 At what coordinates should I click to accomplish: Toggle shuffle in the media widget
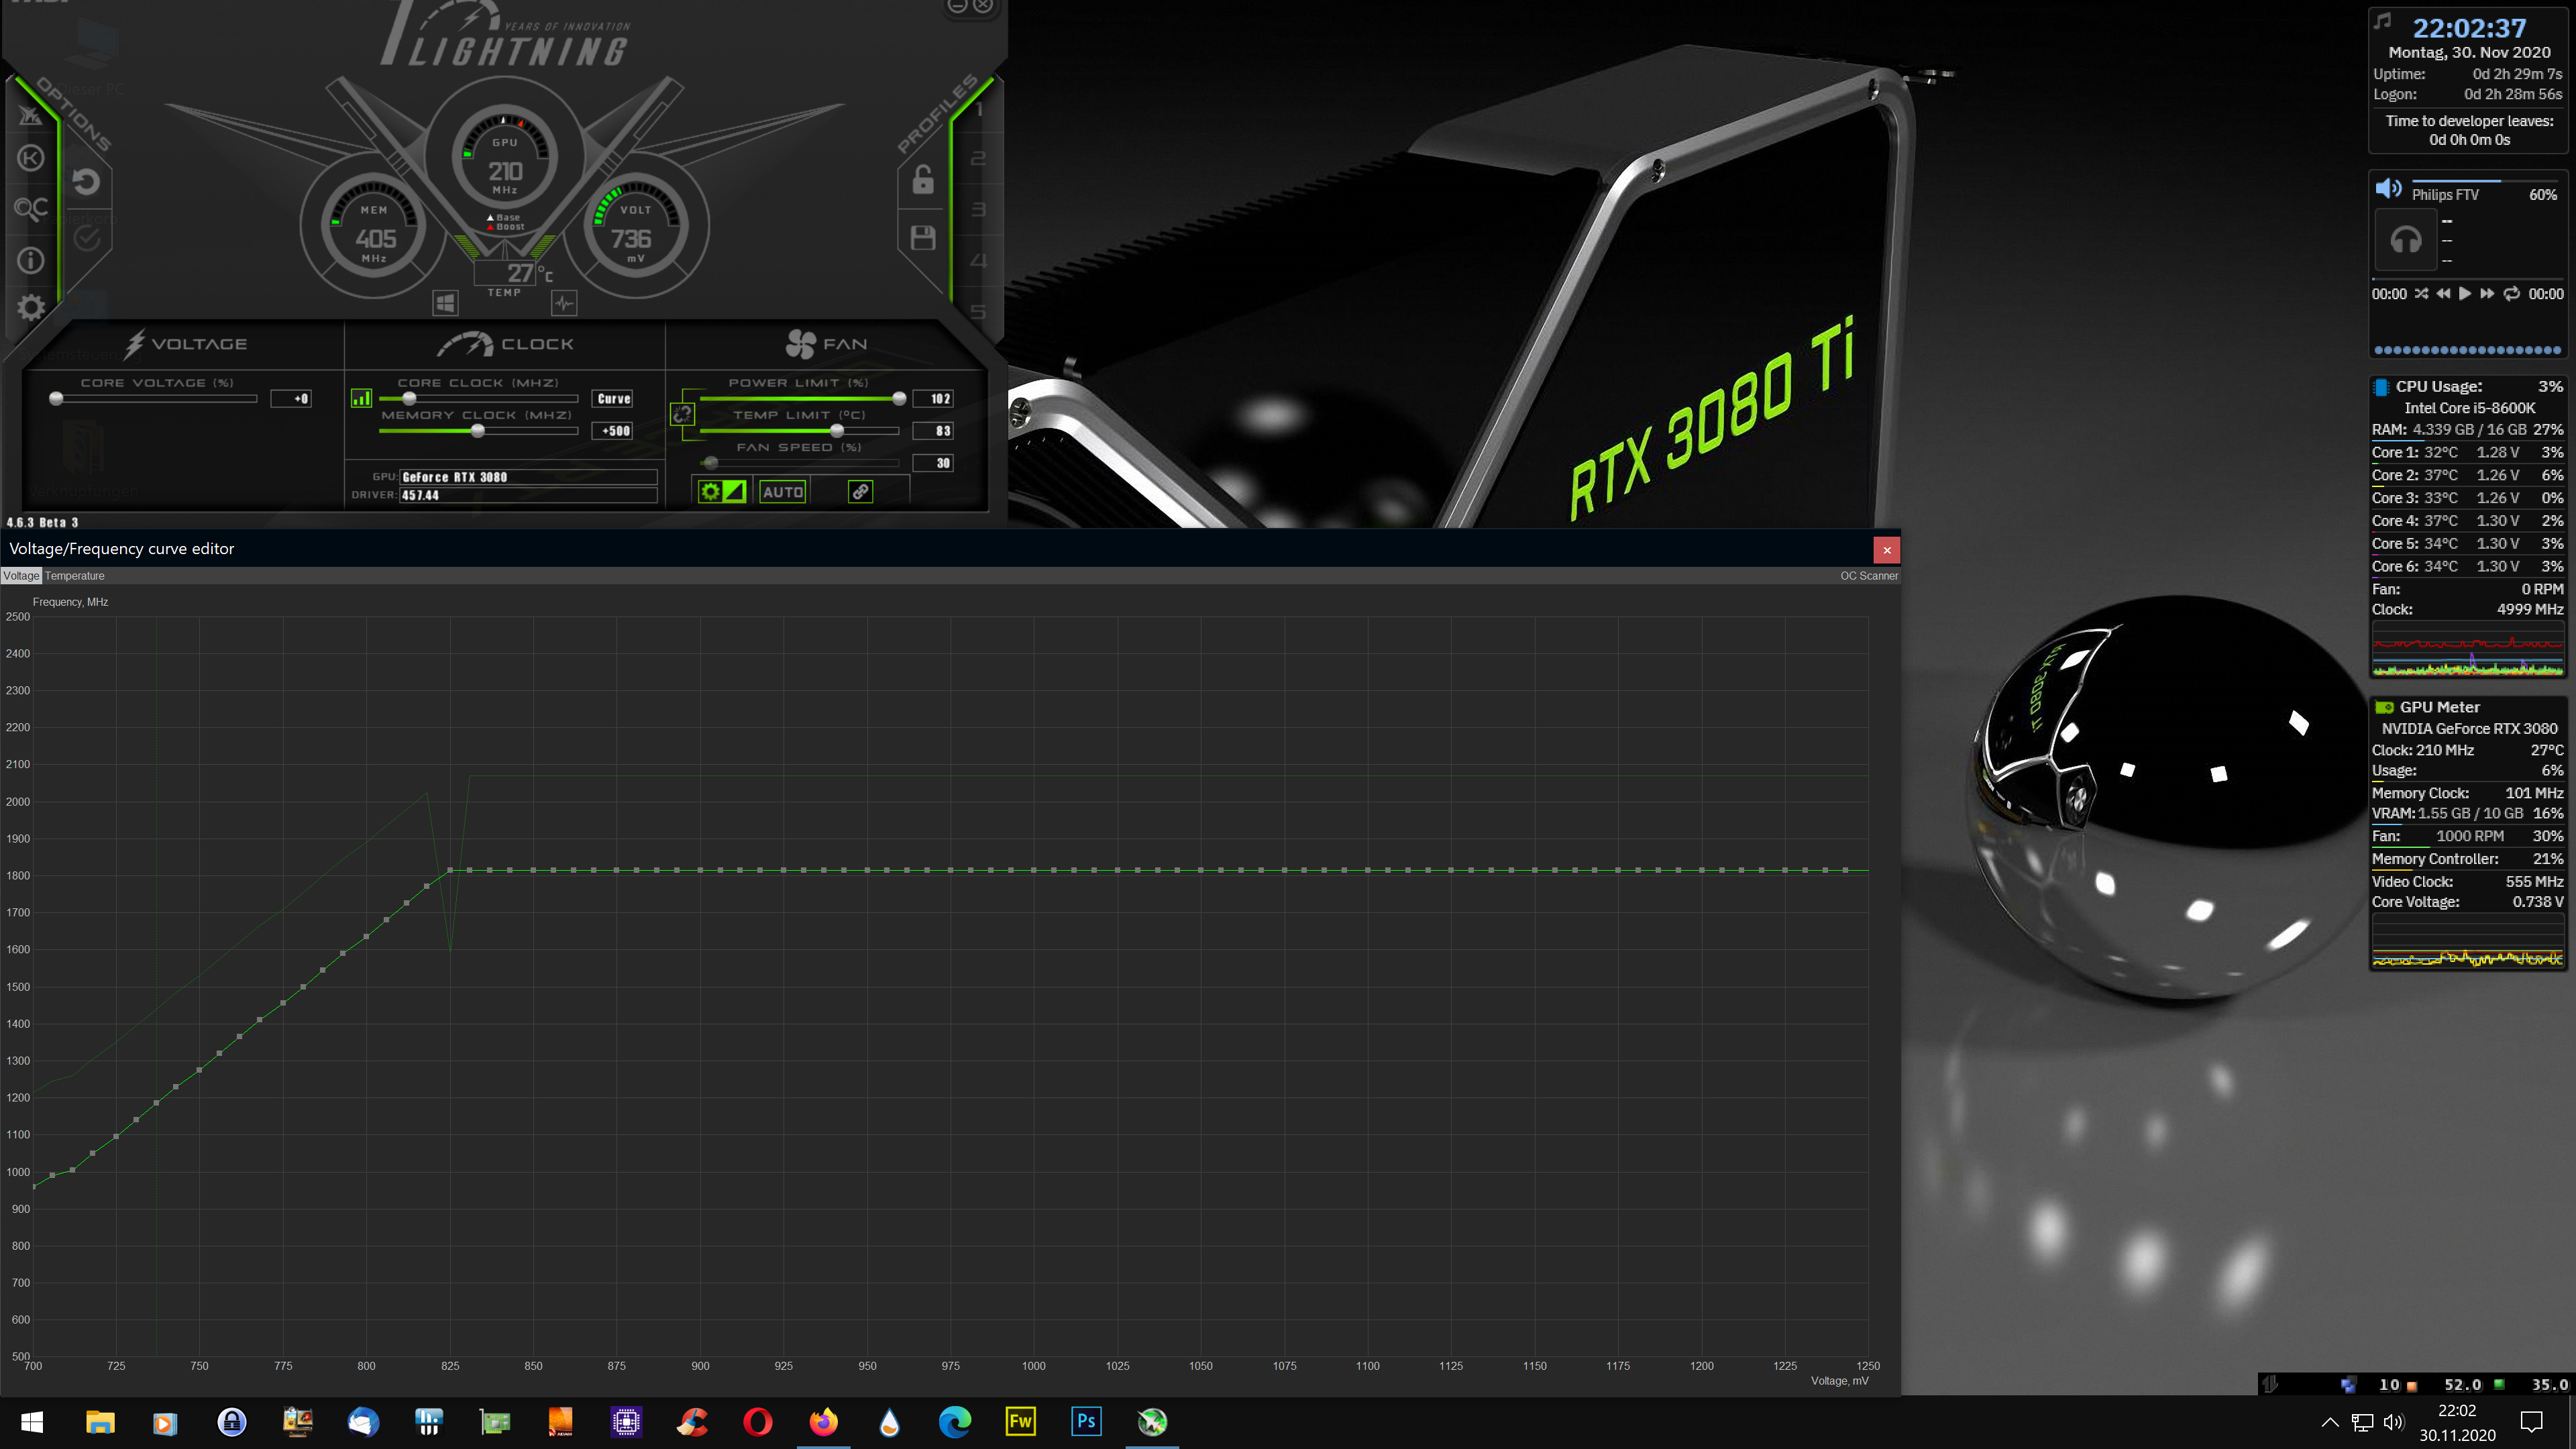coord(2421,294)
